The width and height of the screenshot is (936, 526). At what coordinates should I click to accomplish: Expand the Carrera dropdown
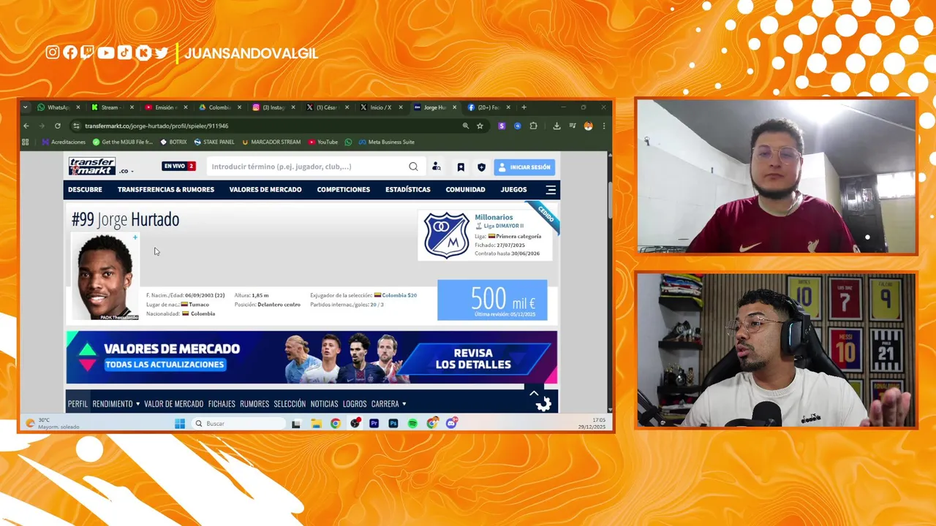tap(388, 404)
